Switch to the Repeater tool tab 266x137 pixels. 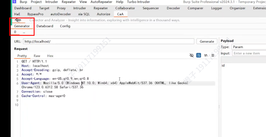[101, 8]
